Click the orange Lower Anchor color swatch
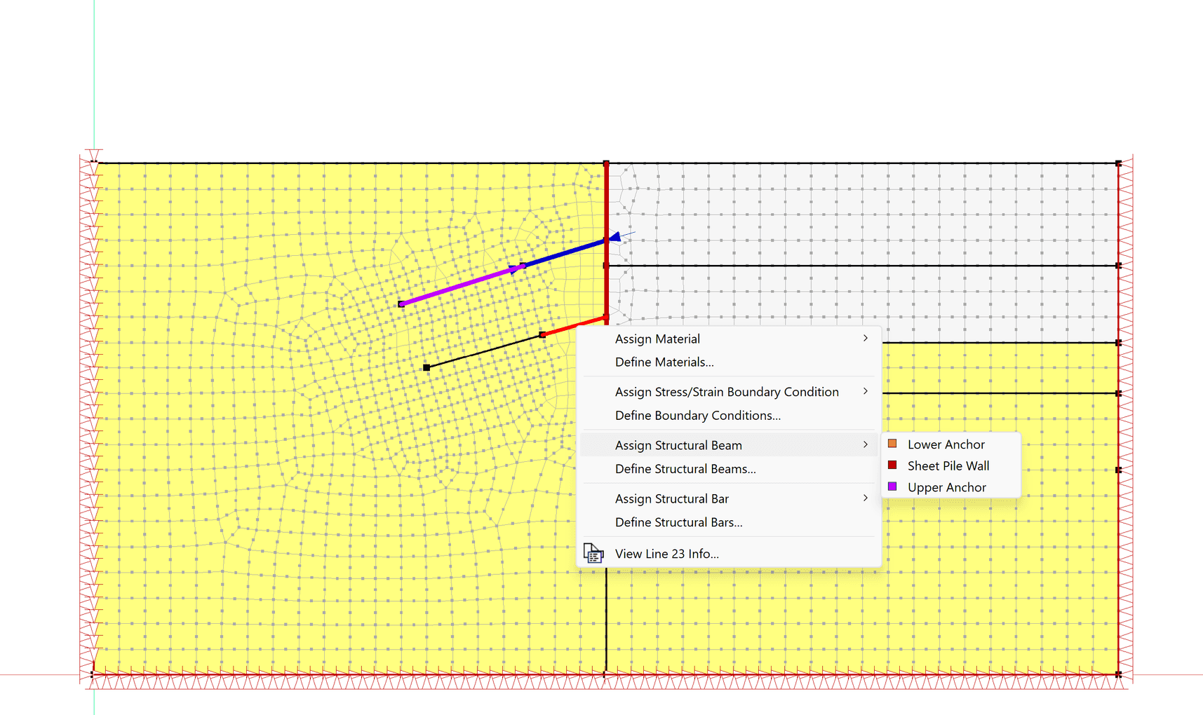The width and height of the screenshot is (1203, 715). tap(892, 444)
